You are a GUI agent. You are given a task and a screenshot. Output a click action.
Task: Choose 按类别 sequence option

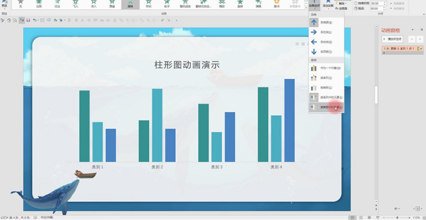click(x=326, y=88)
